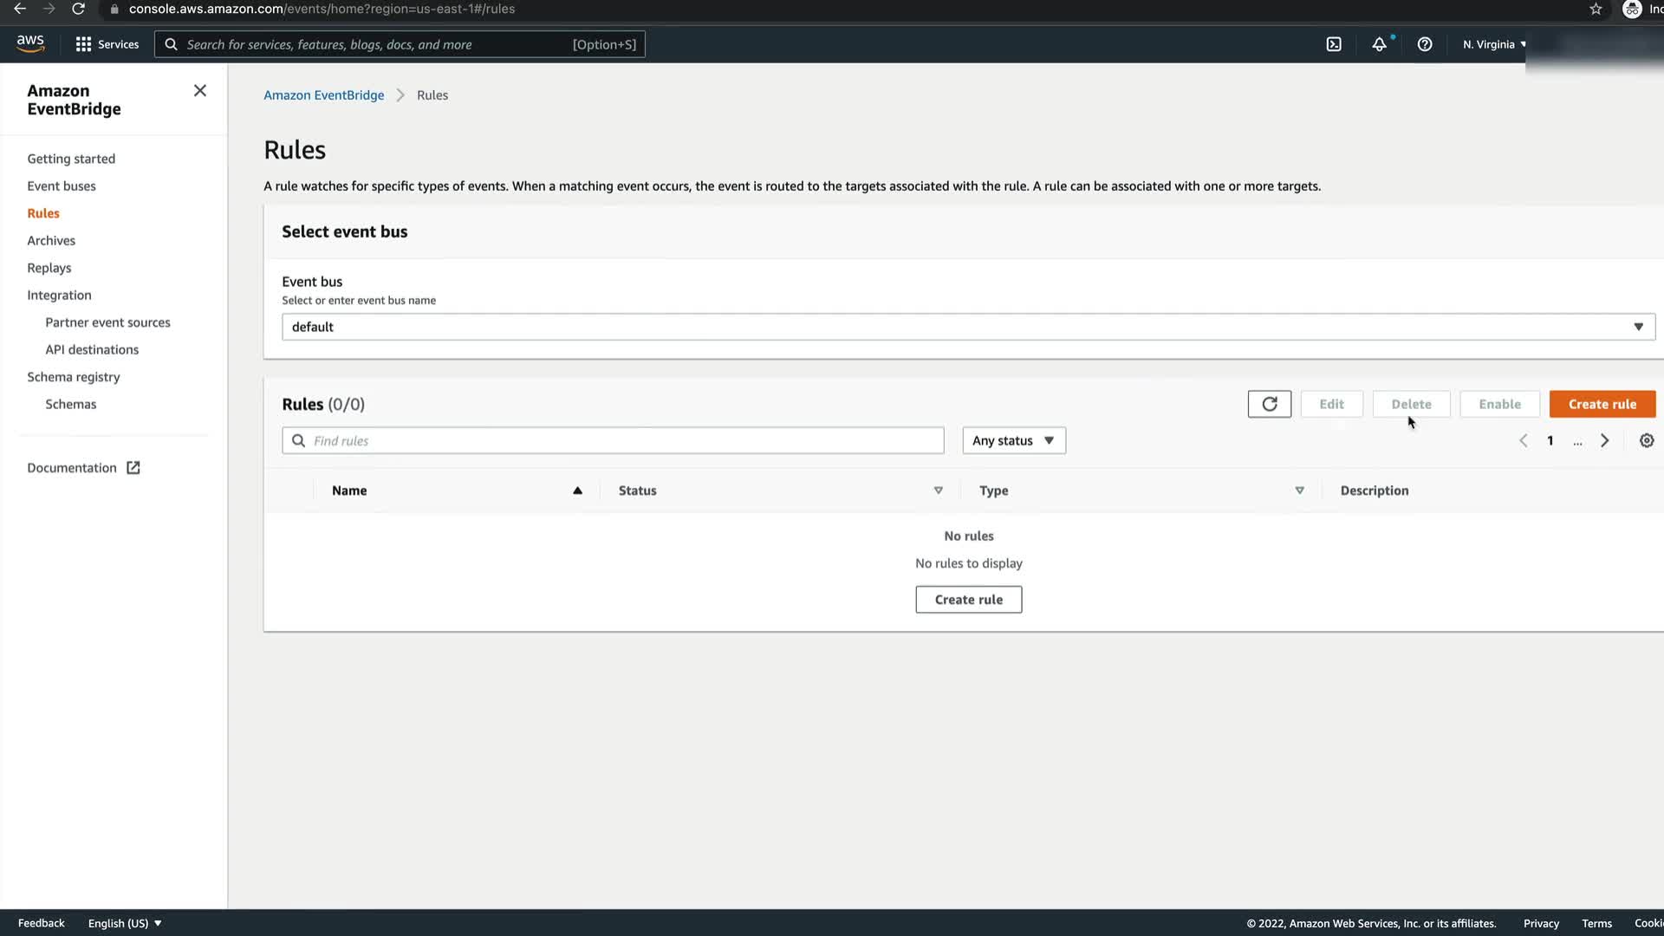The image size is (1664, 936).
Task: Follow the Amazon EventBridge breadcrumb link
Action: click(323, 95)
